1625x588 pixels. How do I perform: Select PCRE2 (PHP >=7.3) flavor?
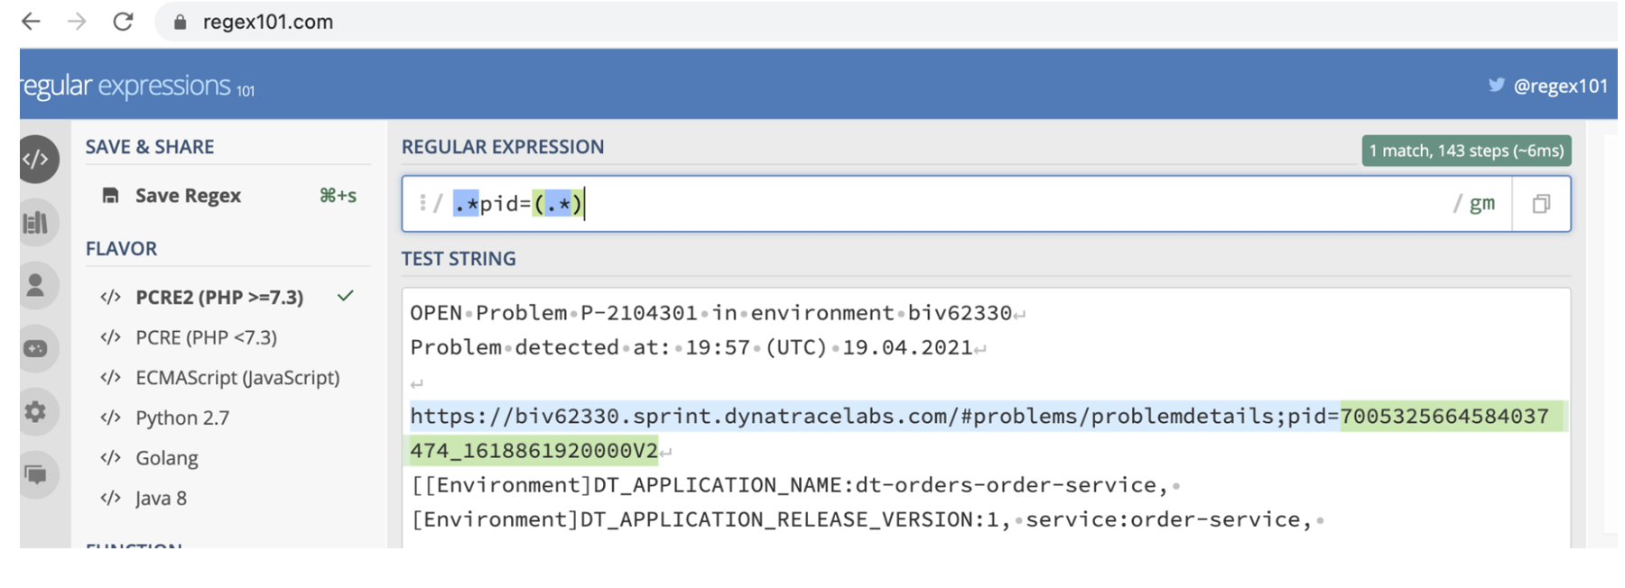219,298
